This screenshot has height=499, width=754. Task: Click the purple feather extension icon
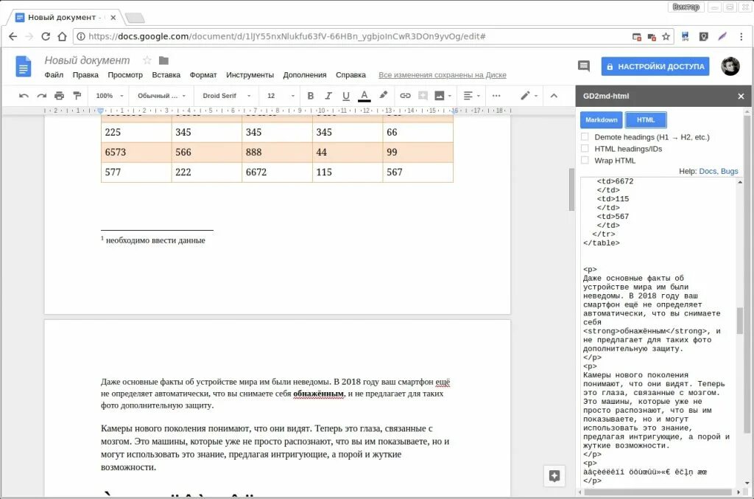click(722, 37)
